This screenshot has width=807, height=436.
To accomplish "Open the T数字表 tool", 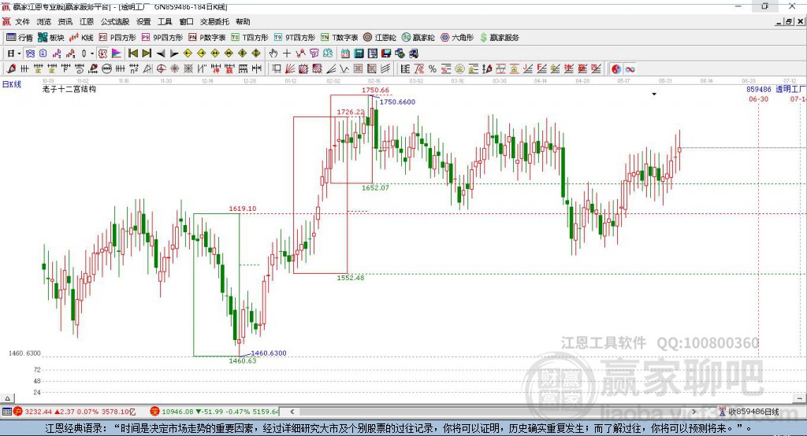I will coord(339,38).
